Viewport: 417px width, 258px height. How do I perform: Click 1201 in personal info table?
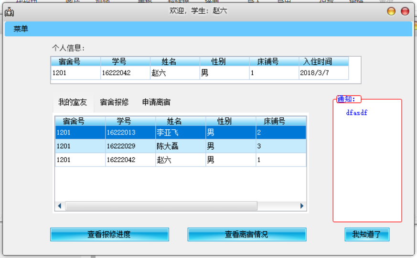pyautogui.click(x=76, y=73)
